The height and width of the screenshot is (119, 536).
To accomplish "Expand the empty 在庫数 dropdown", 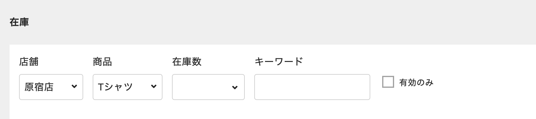I will (208, 87).
